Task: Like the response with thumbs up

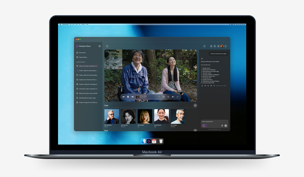Action: click(202, 86)
